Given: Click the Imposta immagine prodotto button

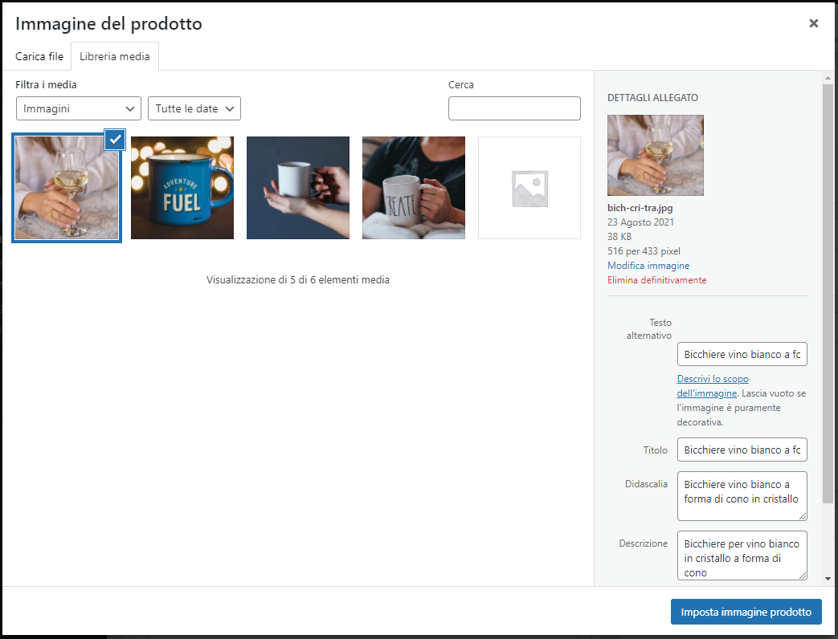Looking at the screenshot, I should pyautogui.click(x=746, y=612).
